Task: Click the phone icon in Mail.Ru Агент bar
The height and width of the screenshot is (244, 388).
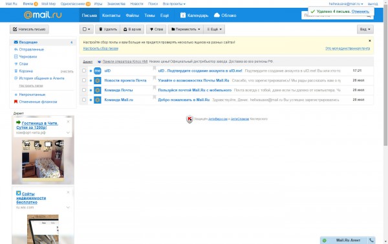Action: click(371, 240)
